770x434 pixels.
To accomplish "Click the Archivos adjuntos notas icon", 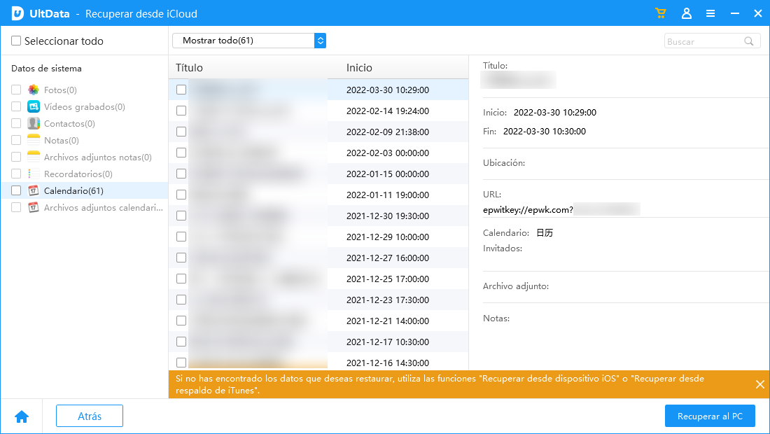I will [x=34, y=157].
